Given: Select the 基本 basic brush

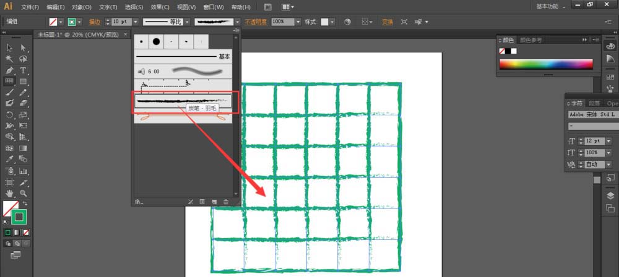Looking at the screenshot, I should pos(183,57).
